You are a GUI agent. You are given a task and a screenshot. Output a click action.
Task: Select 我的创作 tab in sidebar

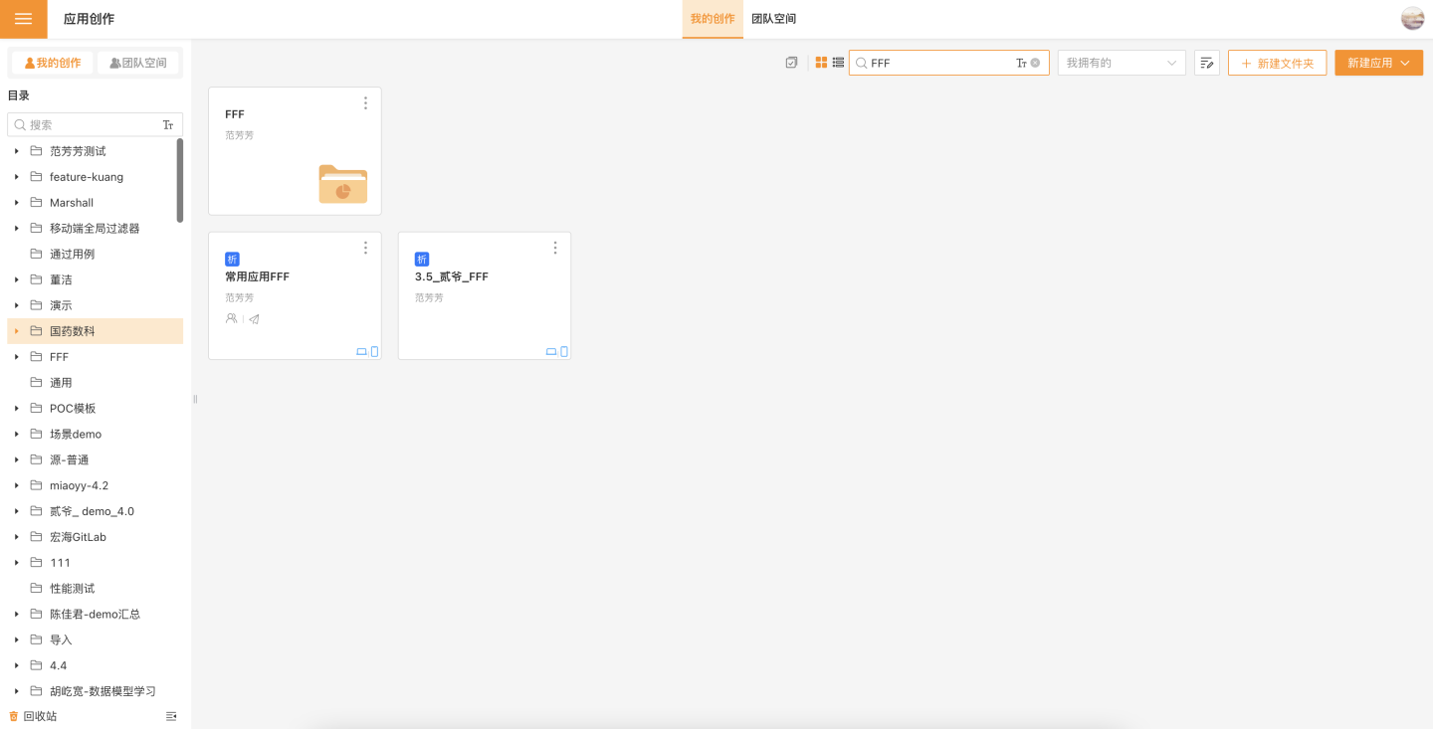point(53,63)
